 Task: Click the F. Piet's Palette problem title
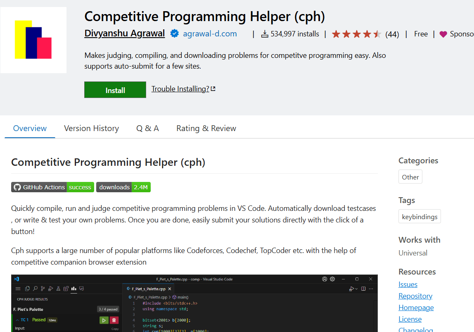tap(28, 309)
